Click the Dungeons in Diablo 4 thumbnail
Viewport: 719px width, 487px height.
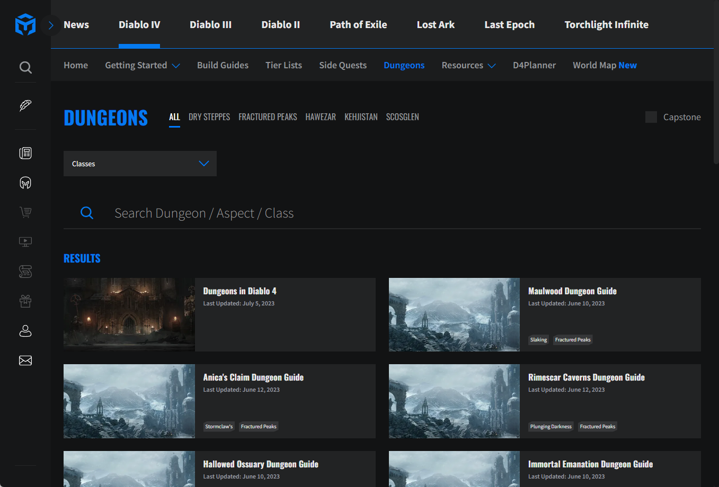tap(129, 314)
